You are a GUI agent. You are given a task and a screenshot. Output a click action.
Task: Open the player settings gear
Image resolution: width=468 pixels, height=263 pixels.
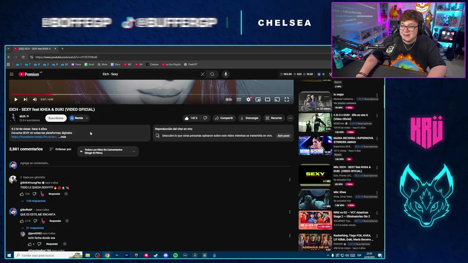248,99
